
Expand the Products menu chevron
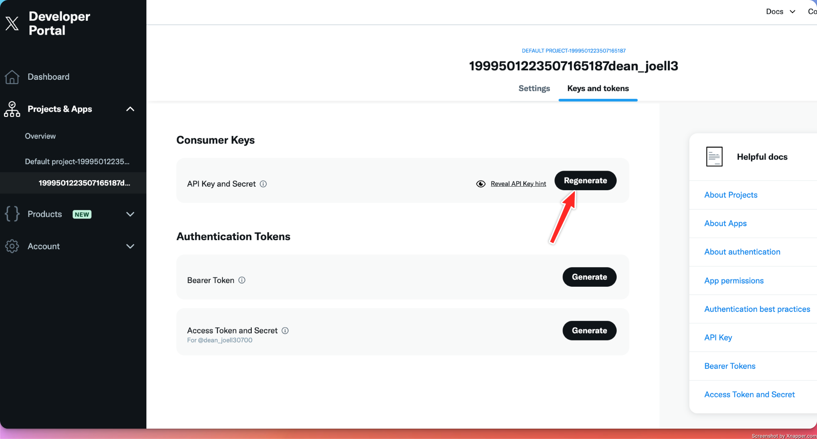point(130,214)
